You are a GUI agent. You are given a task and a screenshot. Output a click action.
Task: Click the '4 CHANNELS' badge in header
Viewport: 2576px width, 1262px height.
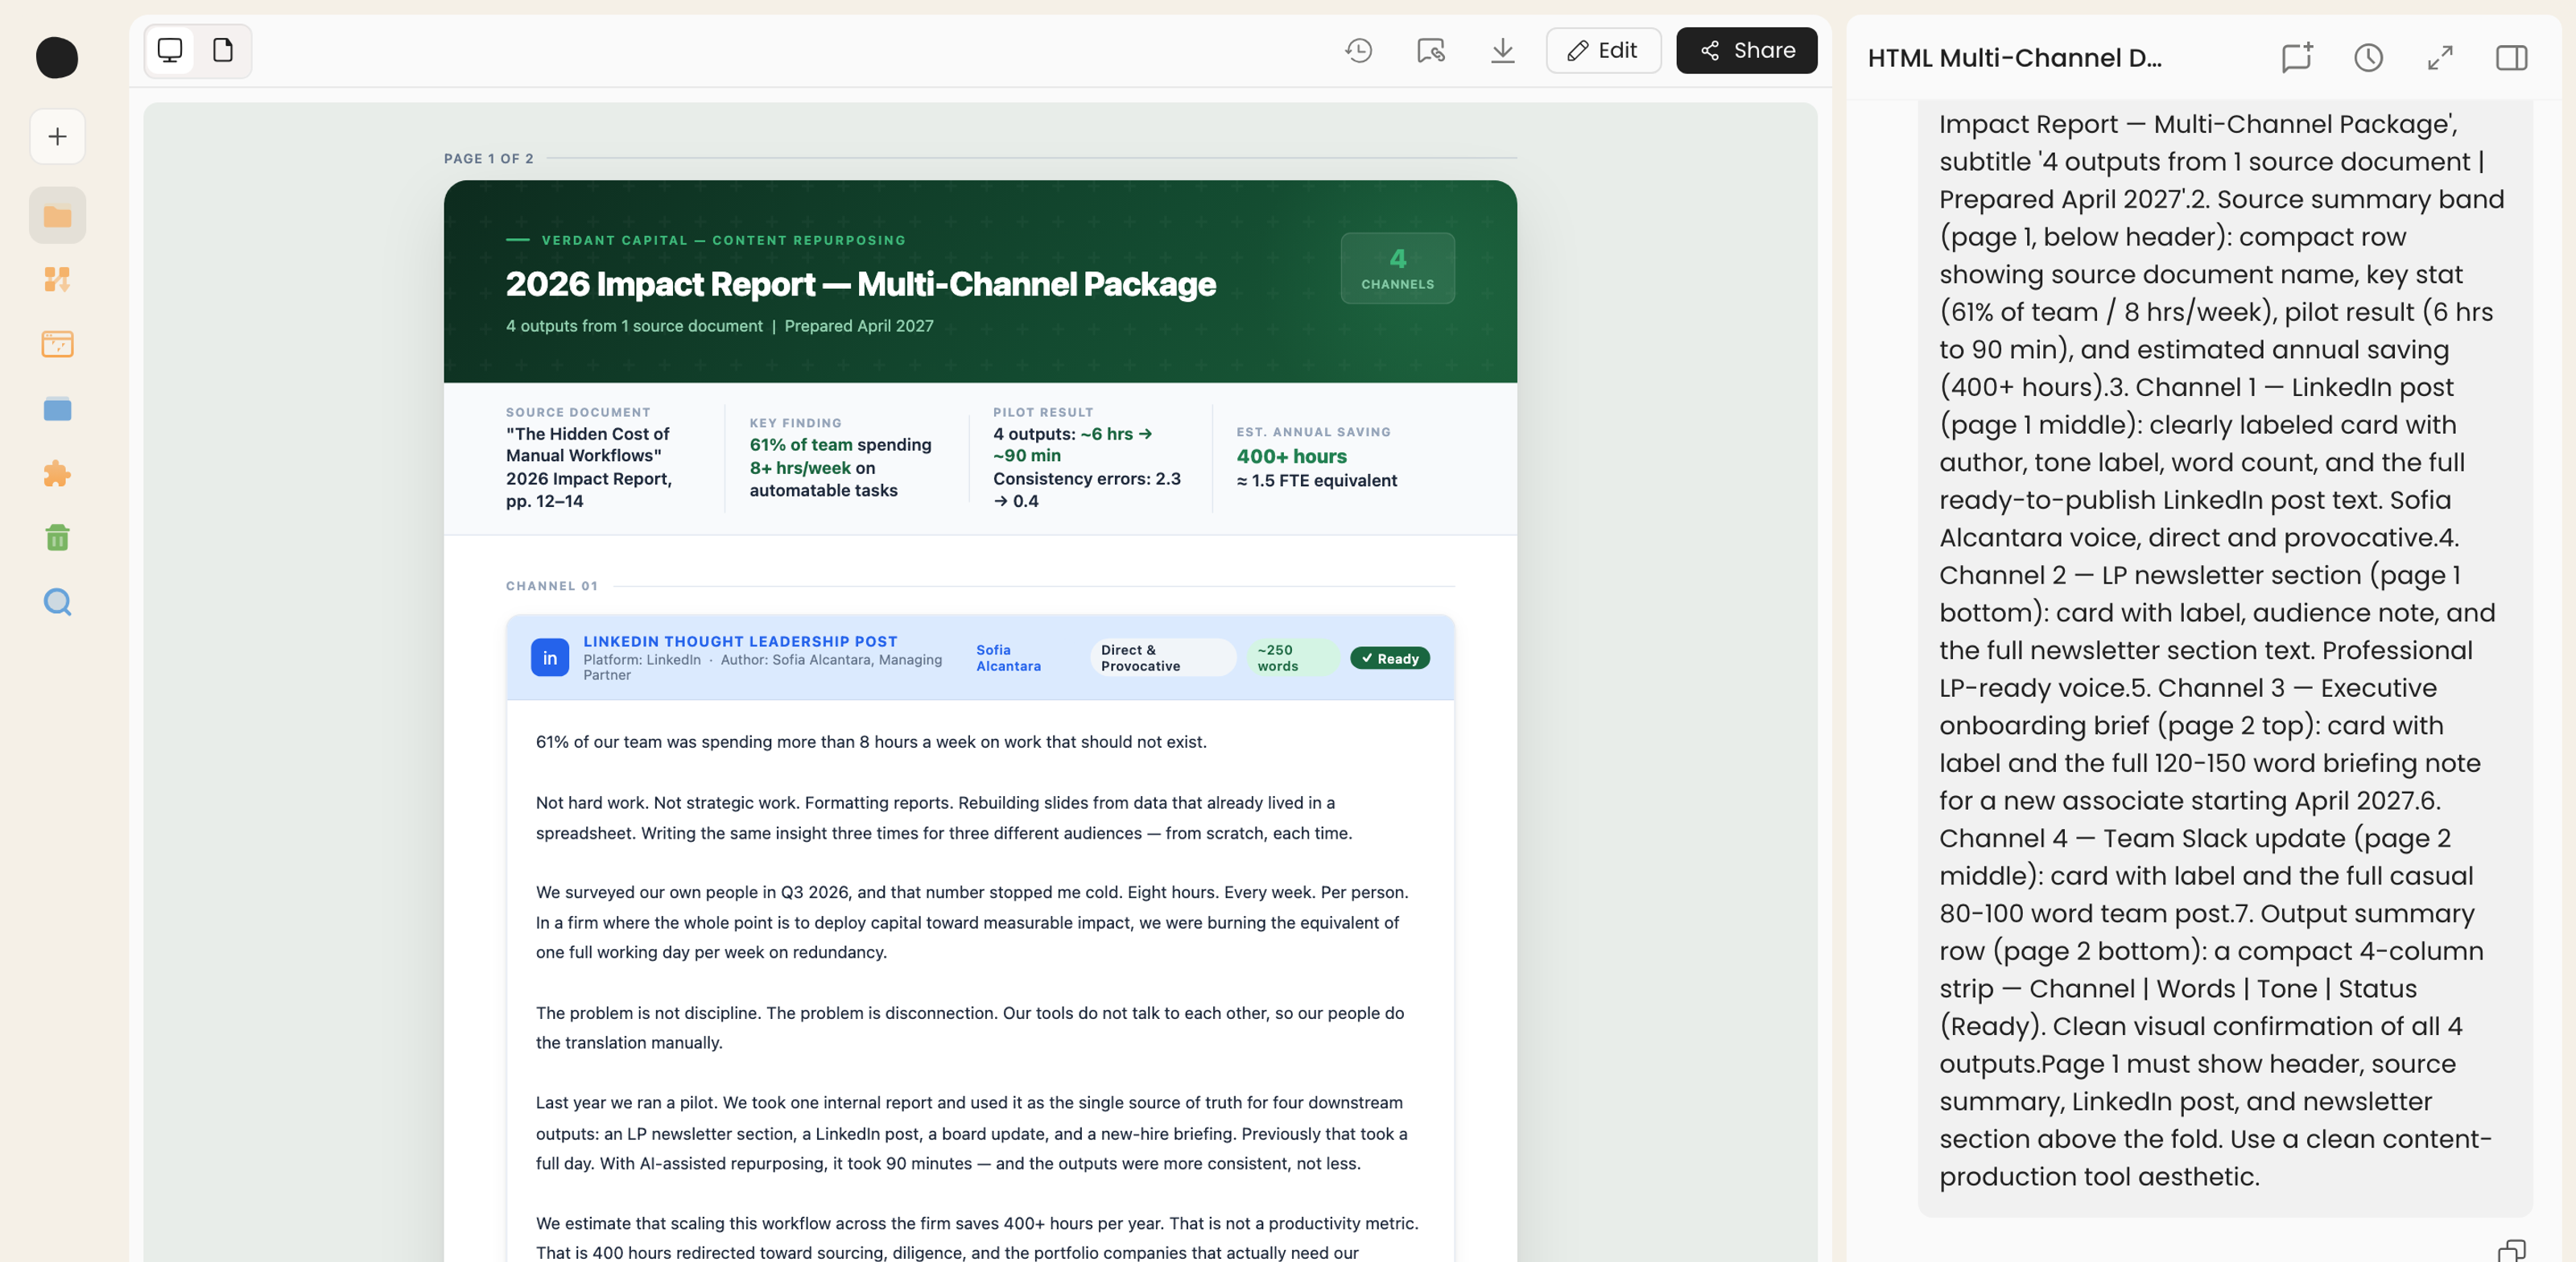click(1397, 268)
